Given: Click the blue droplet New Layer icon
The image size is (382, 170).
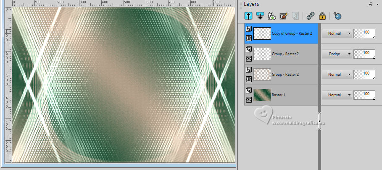Looking at the screenshot, I should pos(337,16).
